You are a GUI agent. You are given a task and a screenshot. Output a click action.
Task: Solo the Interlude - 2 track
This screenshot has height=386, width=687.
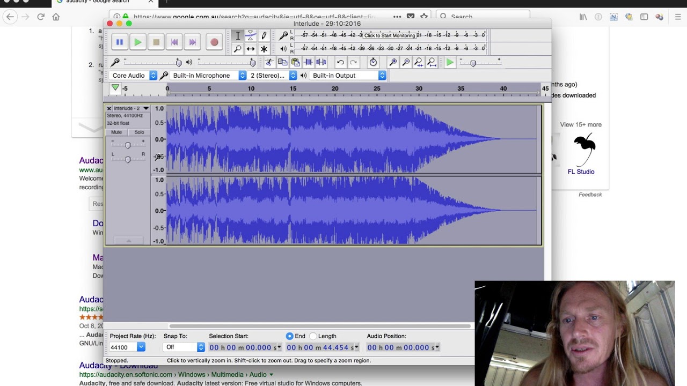point(139,132)
